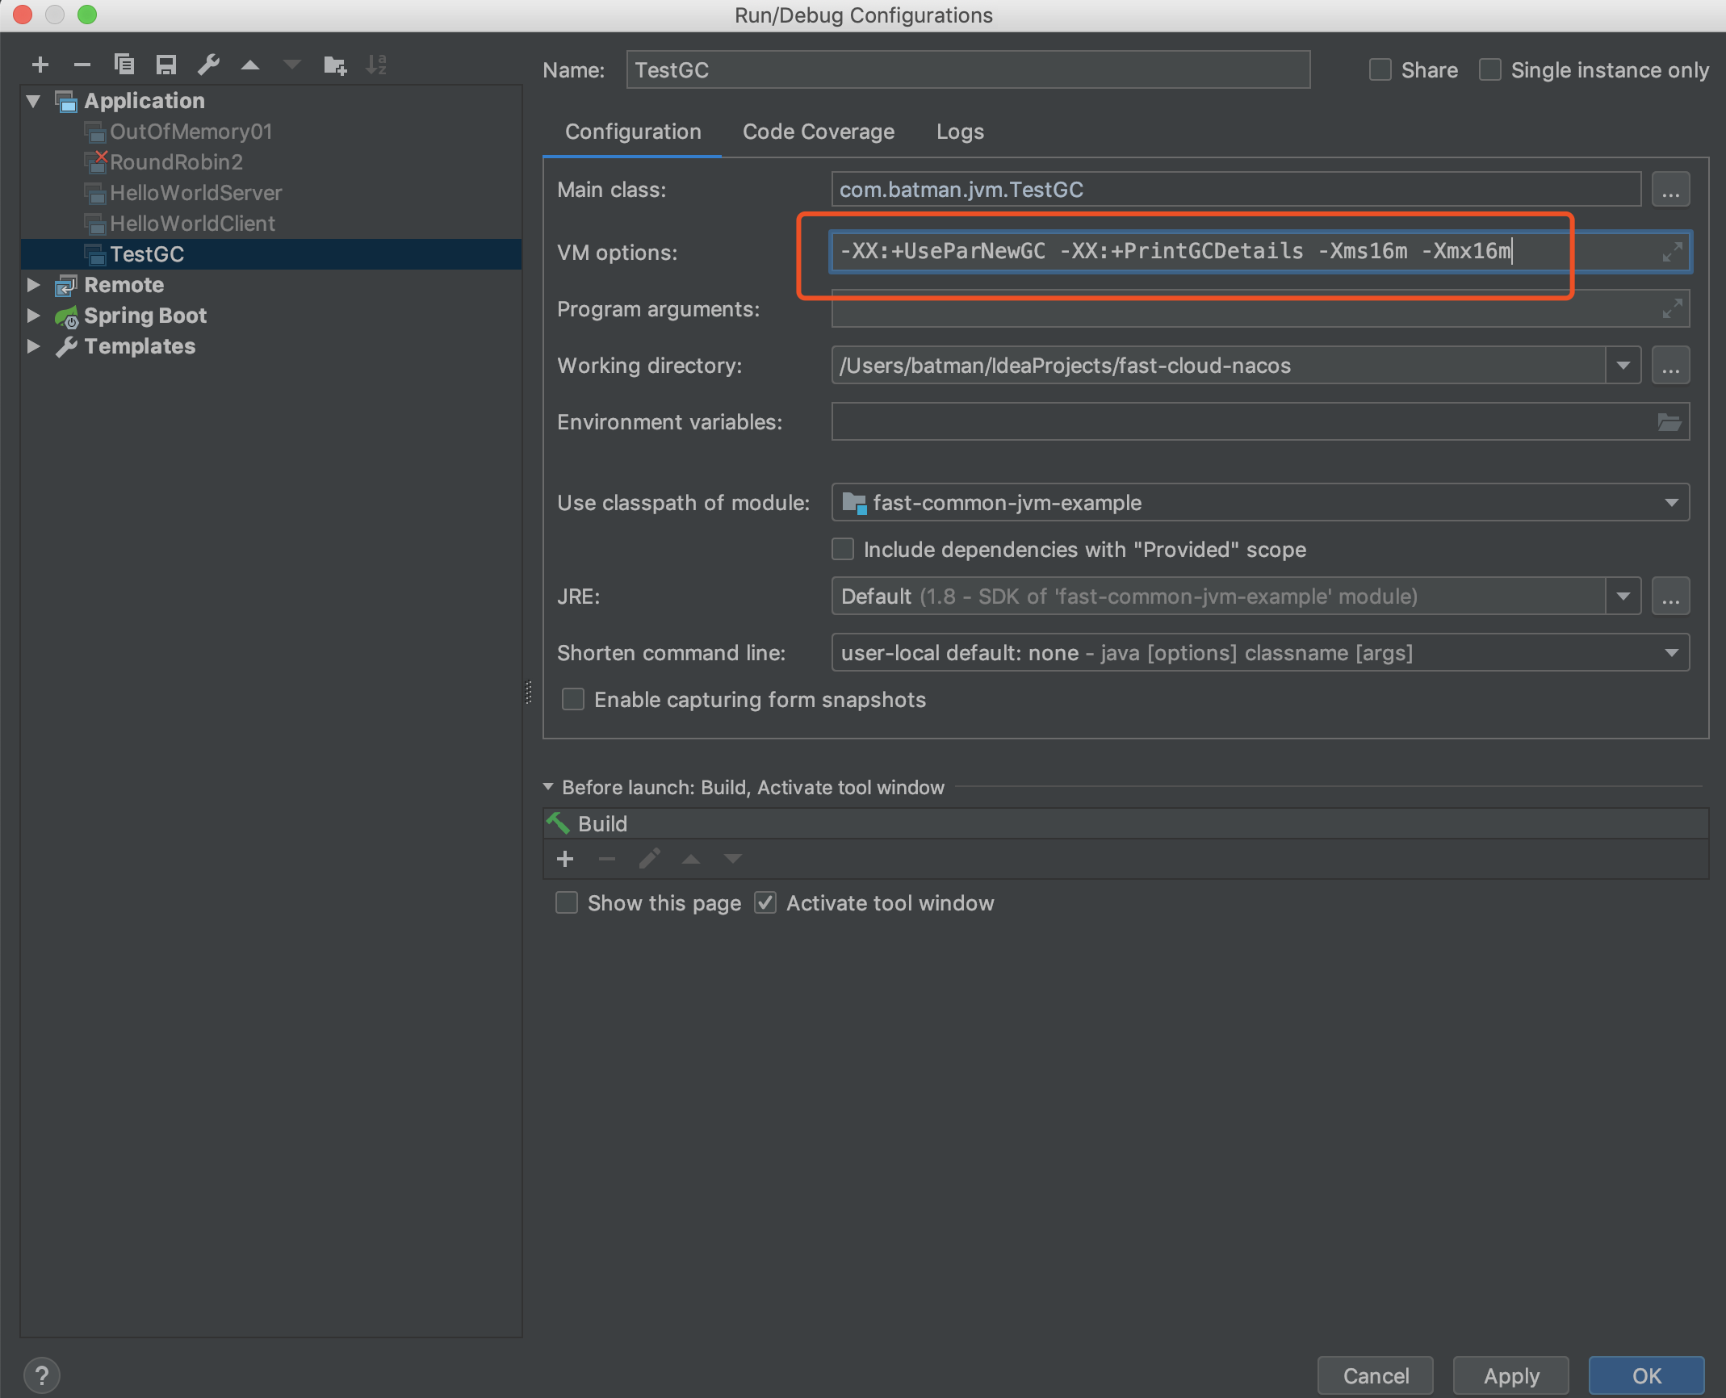The width and height of the screenshot is (1726, 1398).
Task: Open the Environment variables browse folder icon
Action: coord(1669,422)
